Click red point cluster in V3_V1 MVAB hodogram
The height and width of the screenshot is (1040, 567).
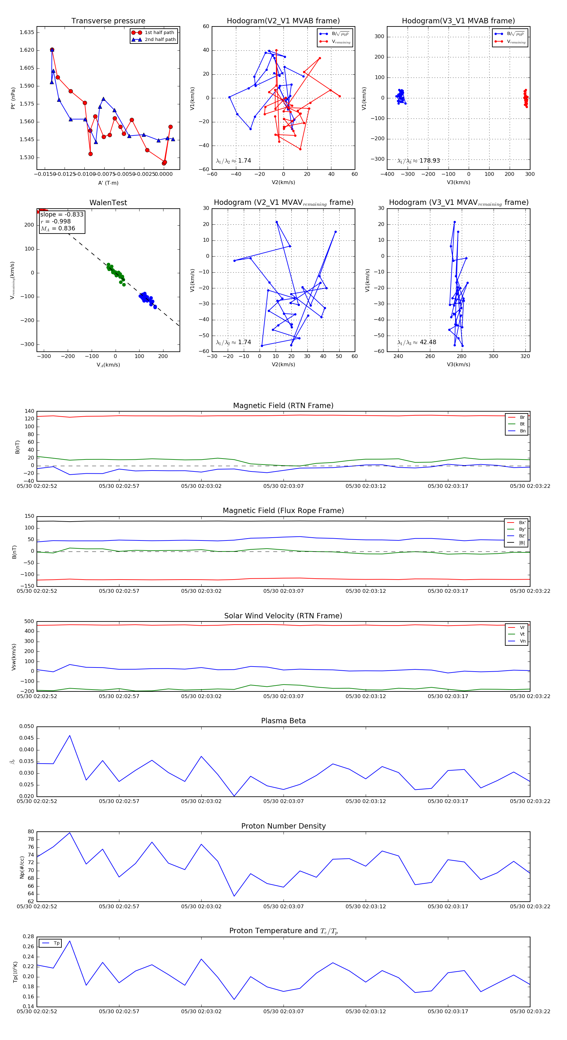(x=525, y=98)
